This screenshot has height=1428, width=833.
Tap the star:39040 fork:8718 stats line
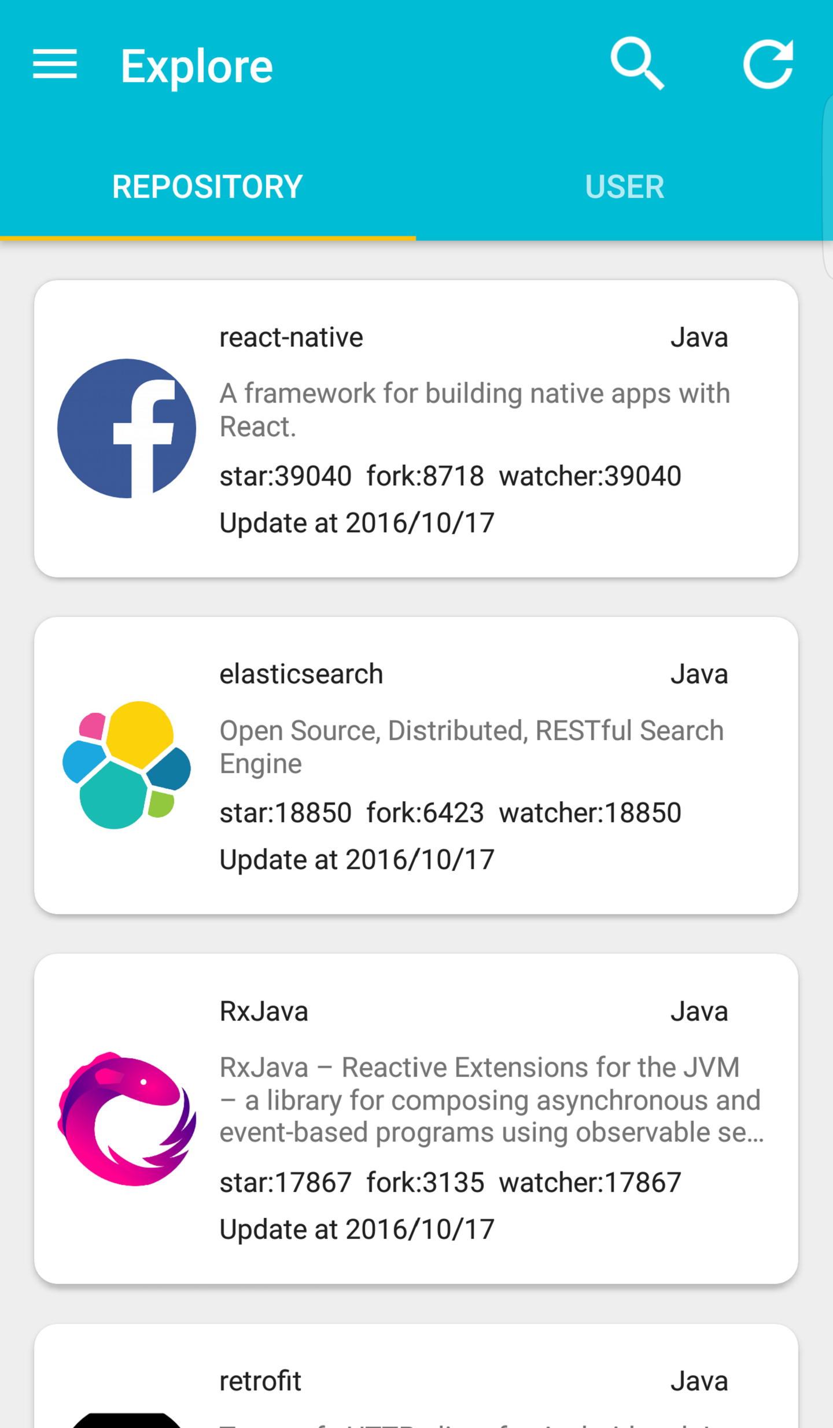click(450, 476)
